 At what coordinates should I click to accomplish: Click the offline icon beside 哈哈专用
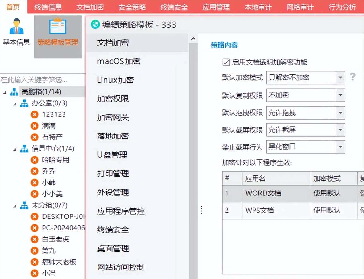pos(34,160)
